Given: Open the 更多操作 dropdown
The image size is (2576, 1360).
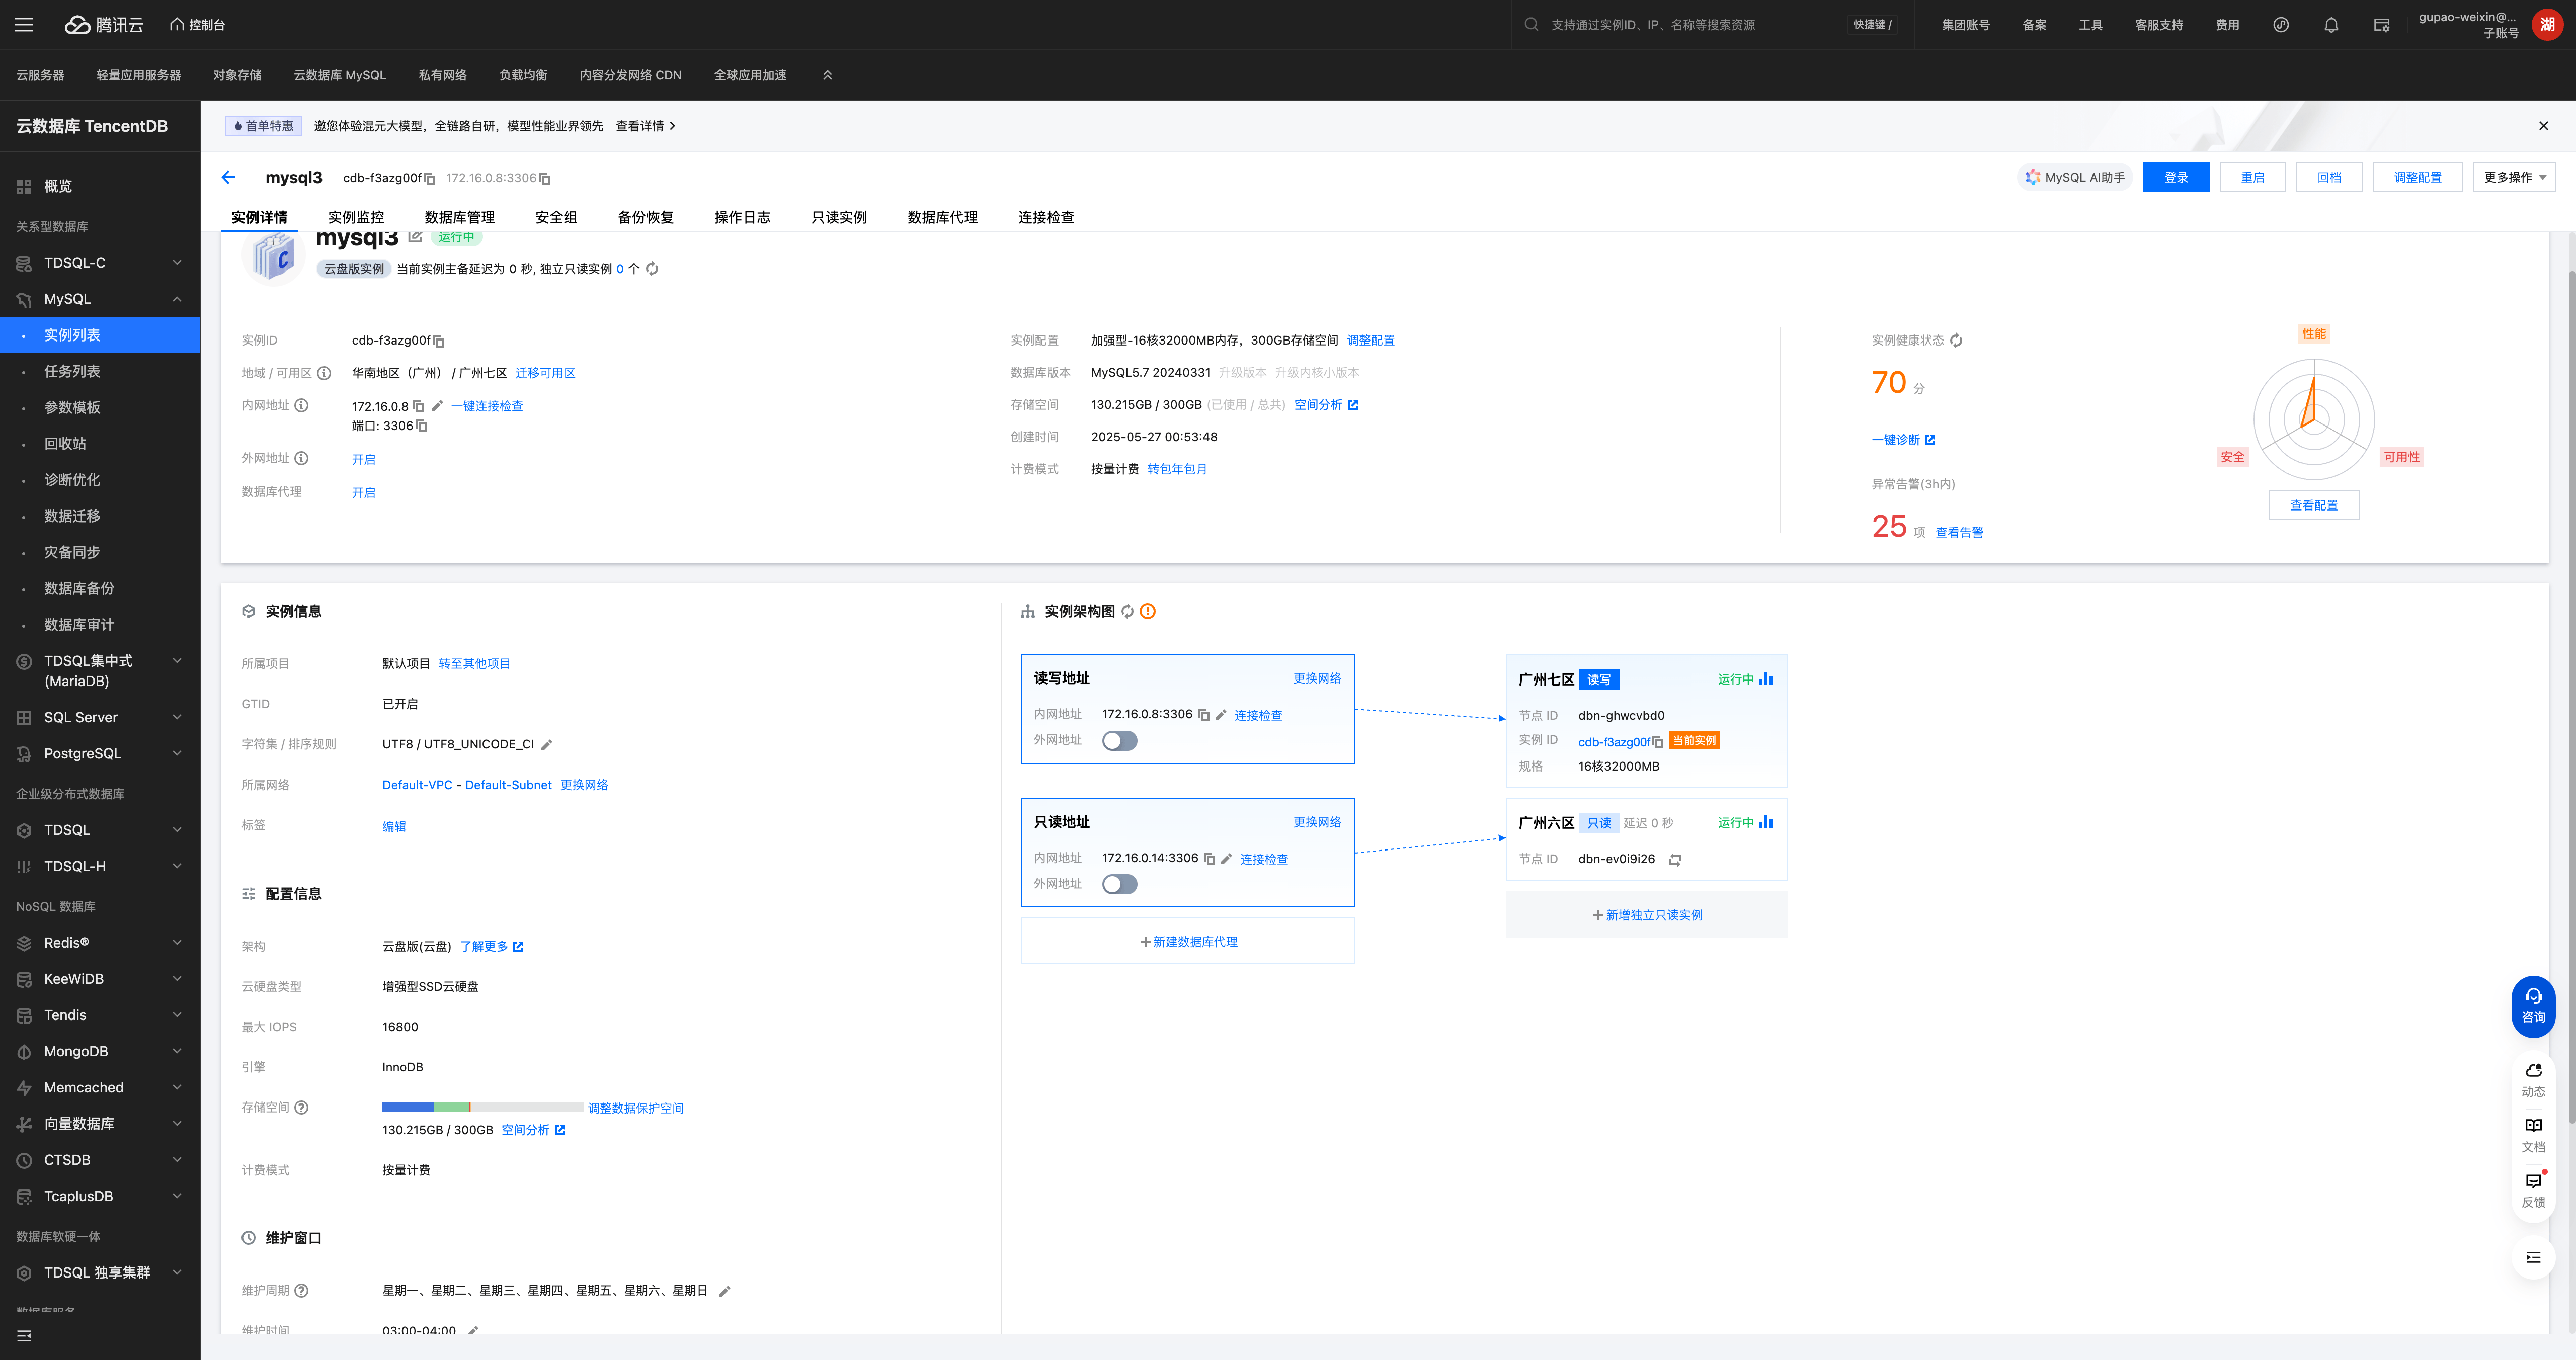Looking at the screenshot, I should 2514,178.
